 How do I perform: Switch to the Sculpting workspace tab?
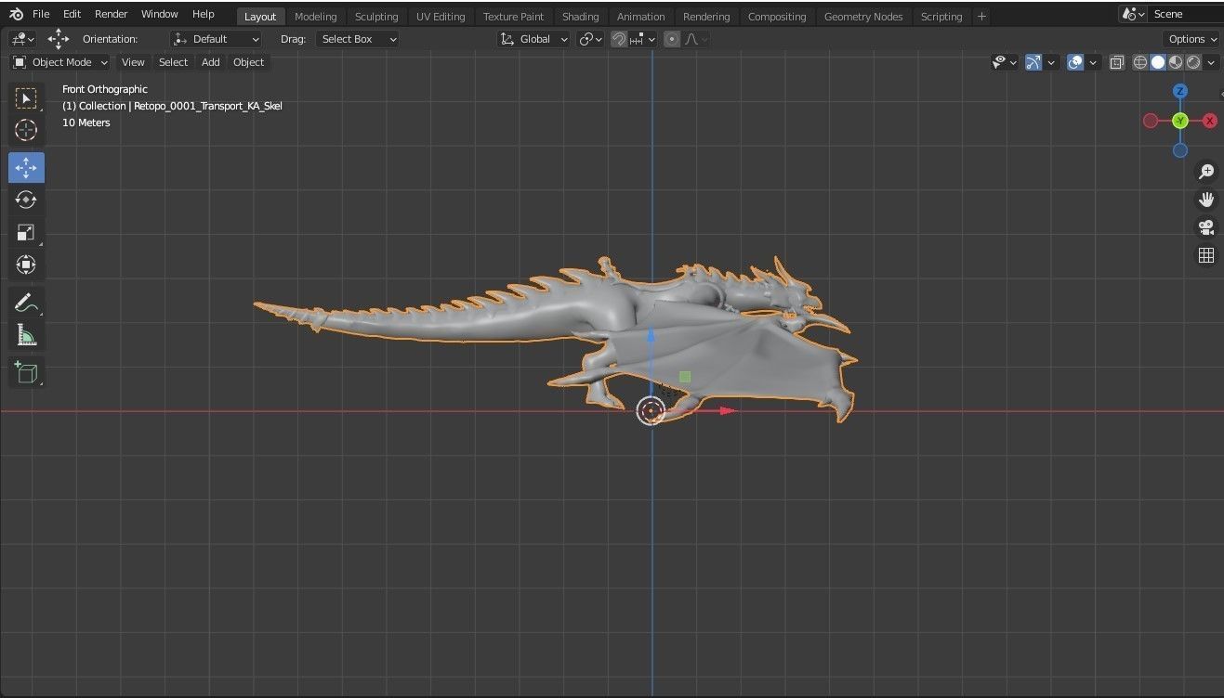(x=376, y=17)
